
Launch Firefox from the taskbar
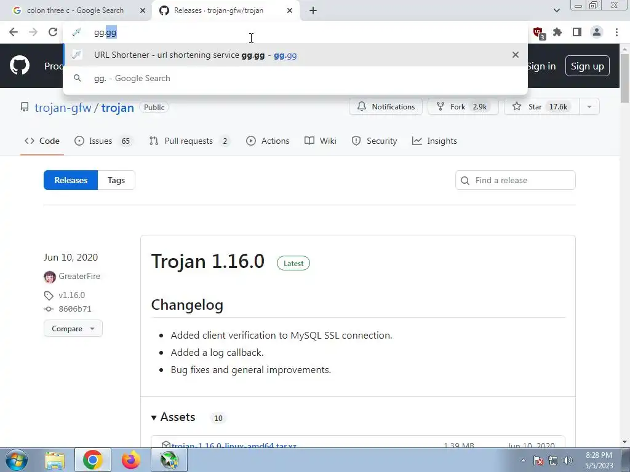(x=131, y=460)
